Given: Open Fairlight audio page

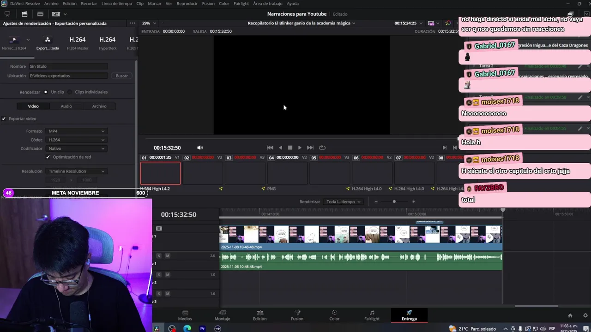Looking at the screenshot, I should [372, 315].
